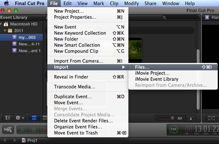
Task: Open the Share menu
Action: pos(150,3)
